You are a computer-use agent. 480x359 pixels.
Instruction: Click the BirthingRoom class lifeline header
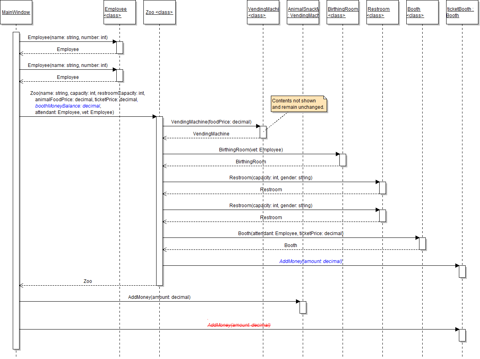[x=343, y=12]
